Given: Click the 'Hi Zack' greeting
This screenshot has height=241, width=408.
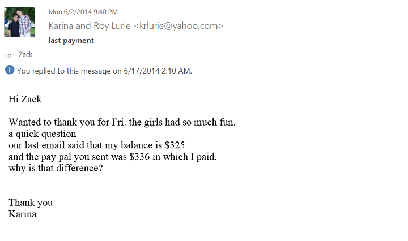Looking at the screenshot, I should [x=25, y=100].
